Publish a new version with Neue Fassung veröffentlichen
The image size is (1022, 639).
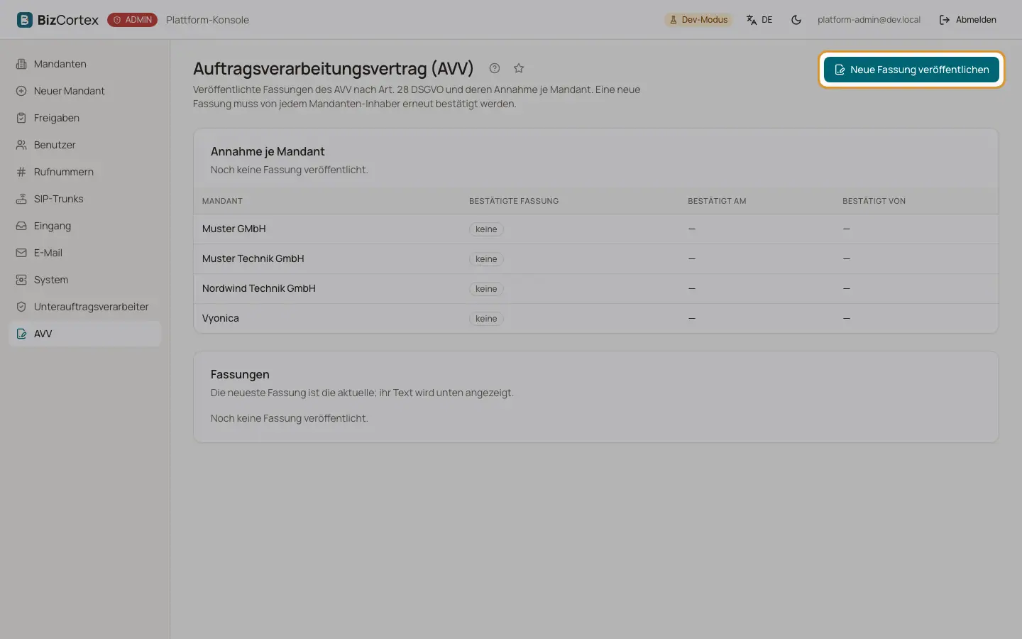pyautogui.click(x=911, y=70)
